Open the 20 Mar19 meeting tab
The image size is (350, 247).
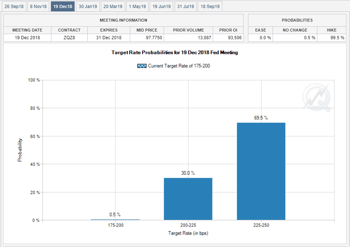tap(113, 7)
